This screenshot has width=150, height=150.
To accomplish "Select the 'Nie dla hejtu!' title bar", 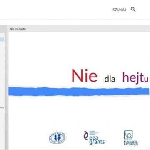I will (79, 29).
